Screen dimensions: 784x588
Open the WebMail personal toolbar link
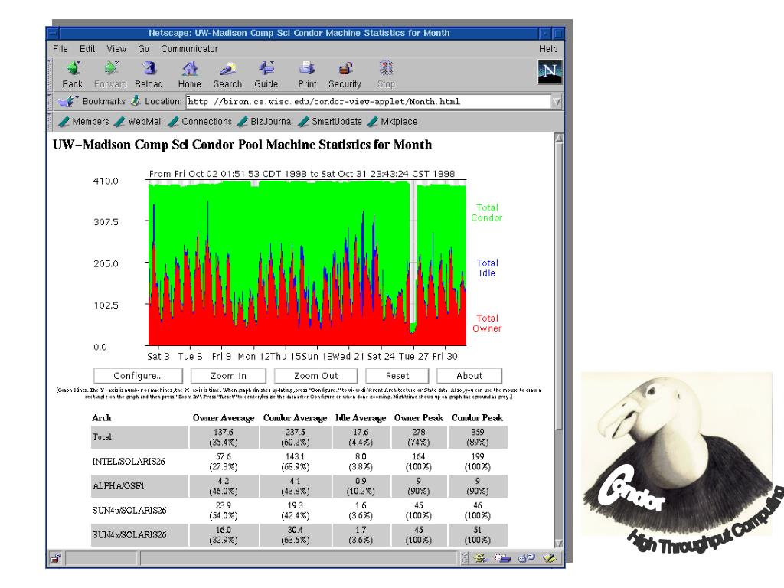(142, 121)
